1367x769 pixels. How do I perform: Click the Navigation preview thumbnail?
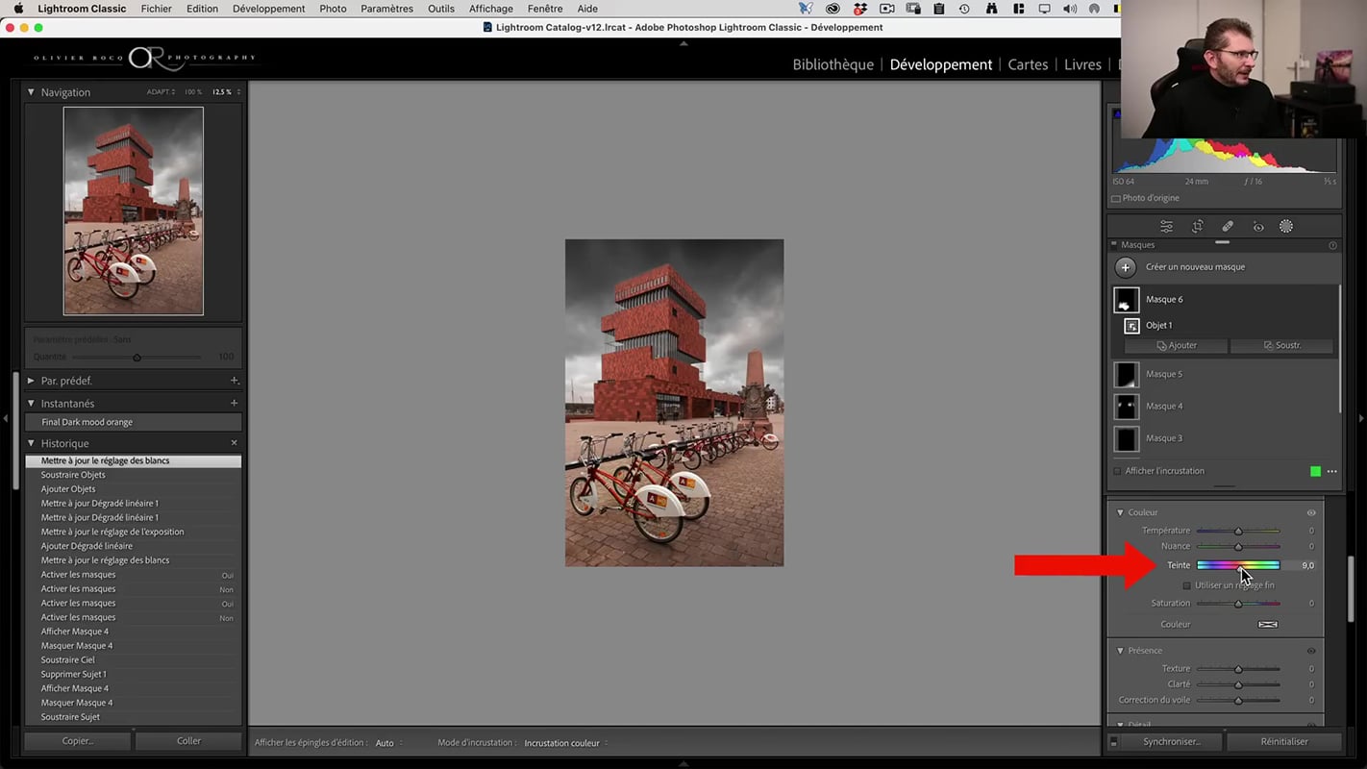point(134,211)
